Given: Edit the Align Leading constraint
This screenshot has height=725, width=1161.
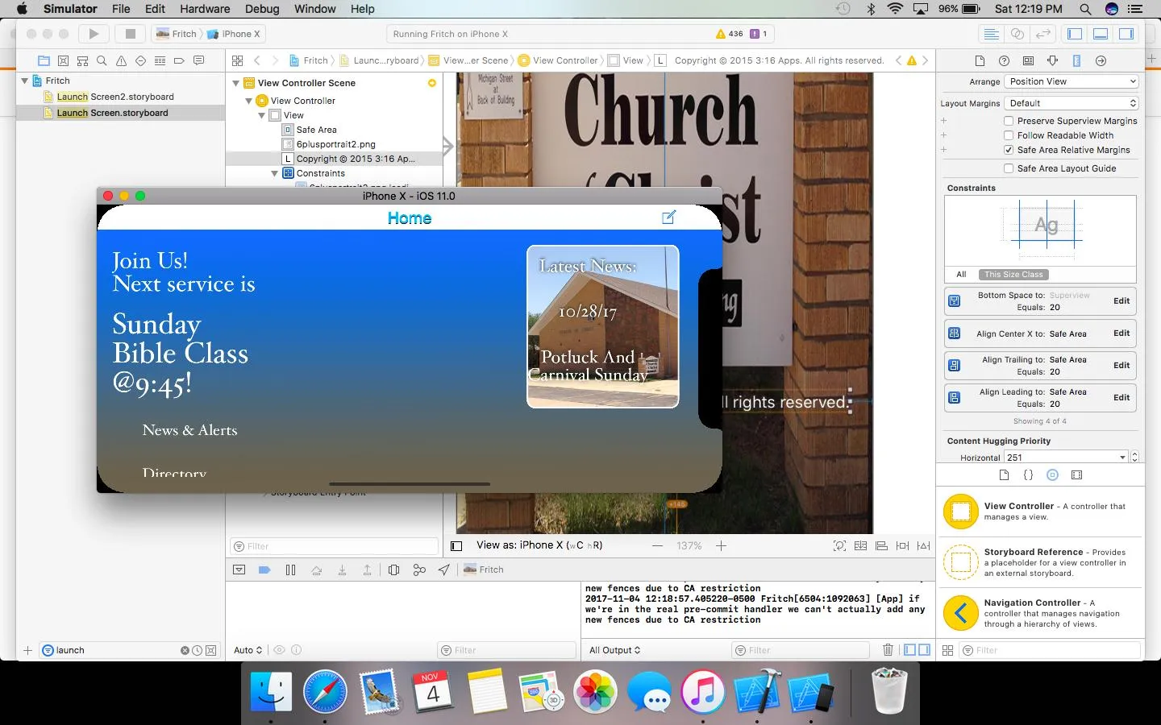Looking at the screenshot, I should (x=1121, y=397).
